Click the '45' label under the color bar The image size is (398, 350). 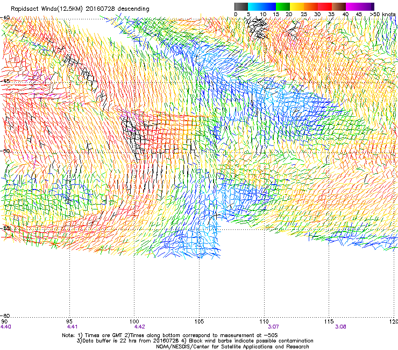[x=359, y=15]
